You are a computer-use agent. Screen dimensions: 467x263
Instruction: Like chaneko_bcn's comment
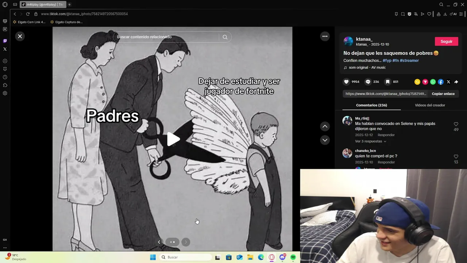tap(456, 157)
